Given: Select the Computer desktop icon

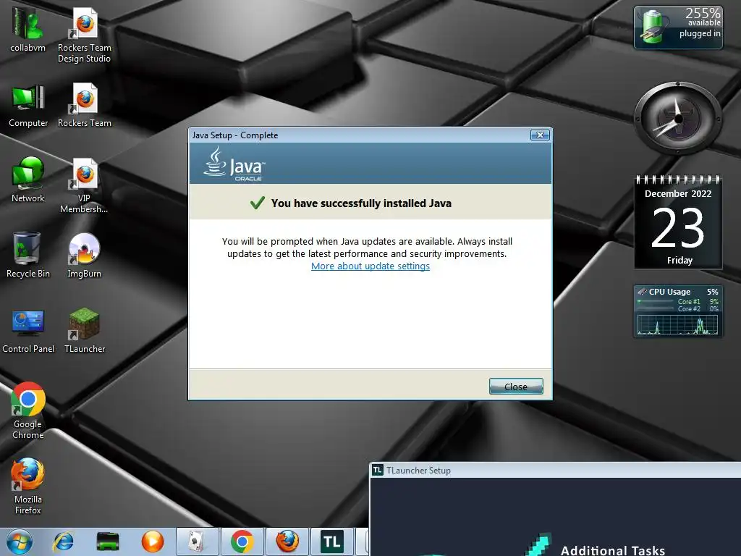Looking at the screenshot, I should pyautogui.click(x=28, y=105).
